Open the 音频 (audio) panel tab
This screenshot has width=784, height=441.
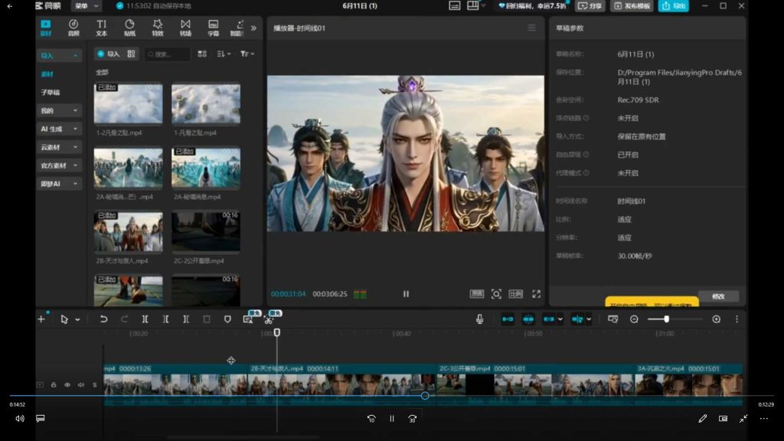point(73,28)
